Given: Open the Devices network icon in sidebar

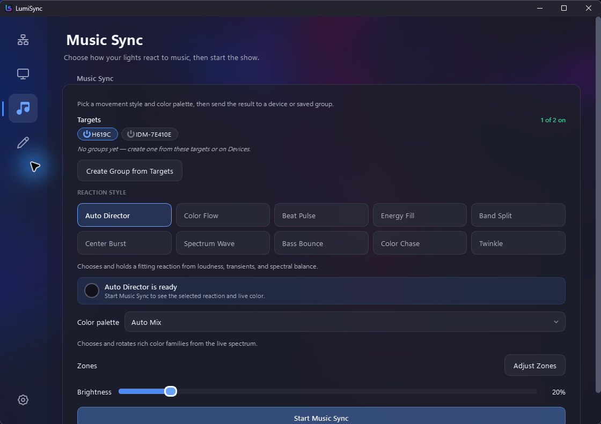Looking at the screenshot, I should 23,40.
